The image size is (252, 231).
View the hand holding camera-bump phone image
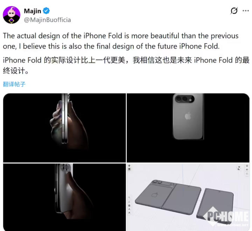(x=64, y=197)
